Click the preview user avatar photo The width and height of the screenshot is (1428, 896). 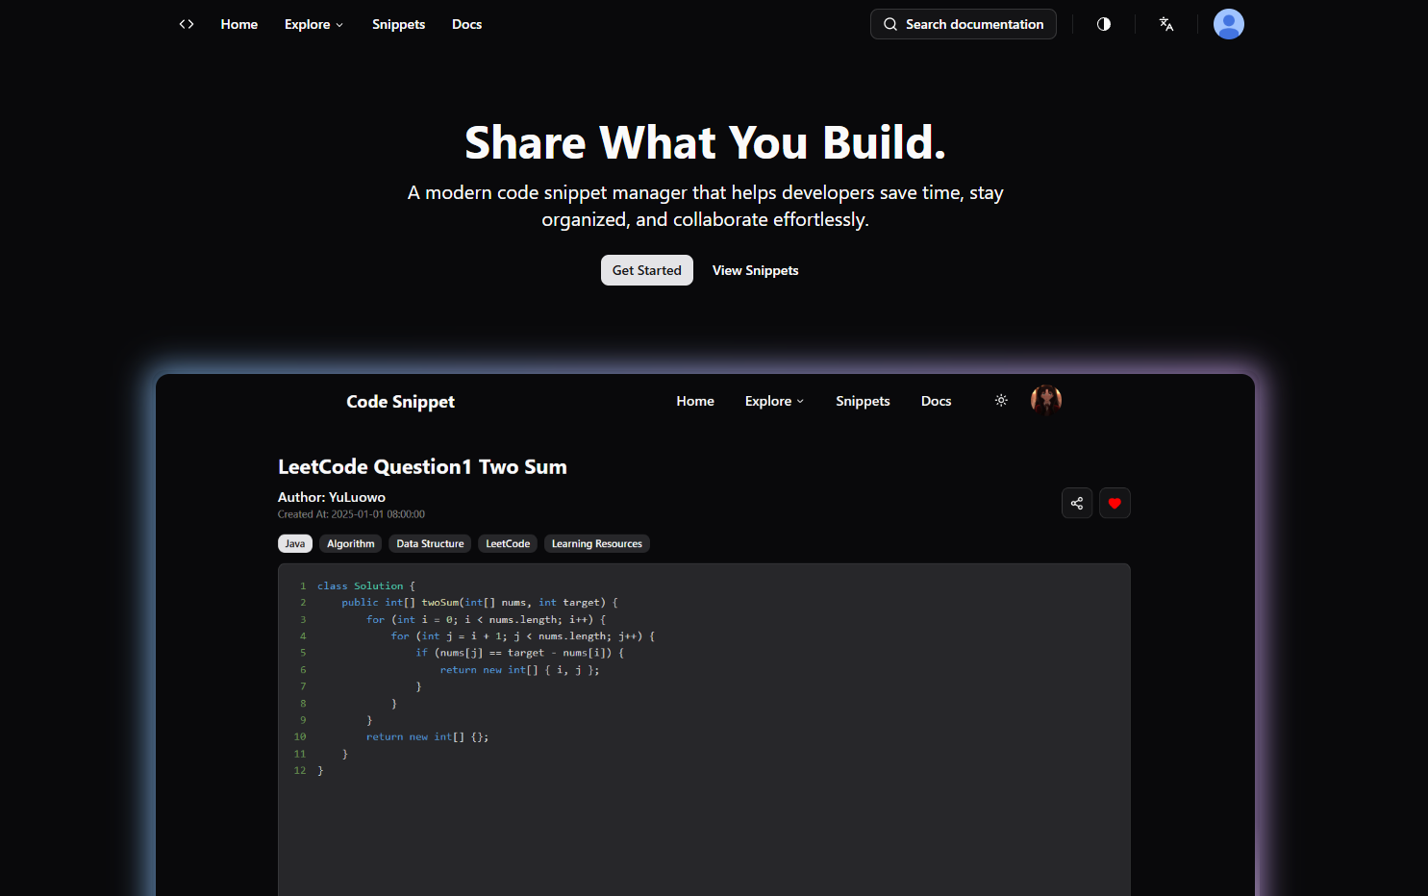tap(1046, 400)
